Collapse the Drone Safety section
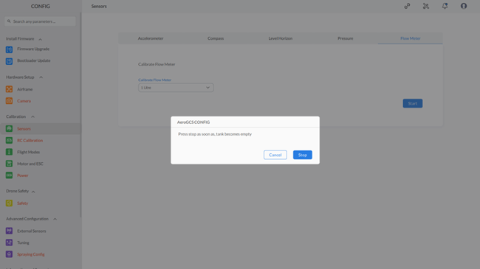The width and height of the screenshot is (480, 269). (33, 192)
